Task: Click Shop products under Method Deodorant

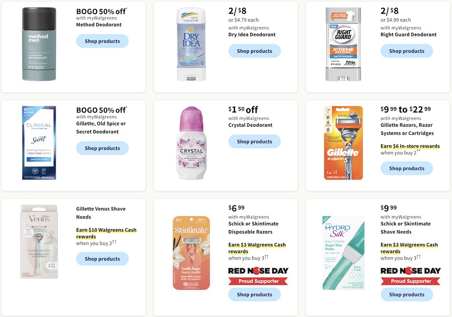Action: 102,41
